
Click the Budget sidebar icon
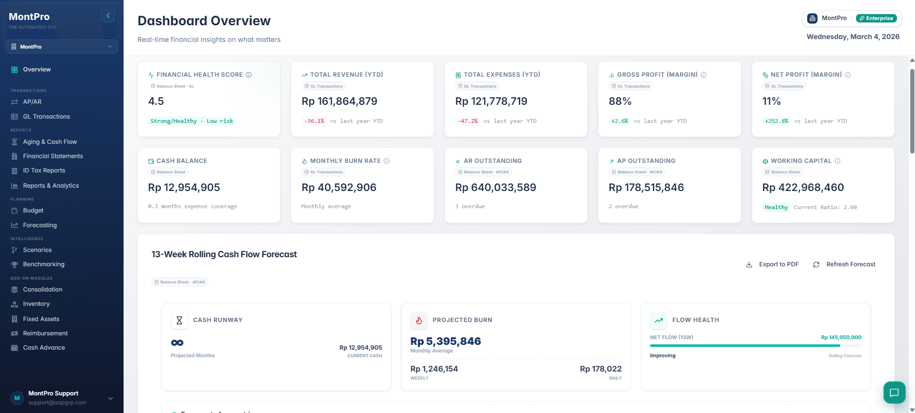point(14,211)
